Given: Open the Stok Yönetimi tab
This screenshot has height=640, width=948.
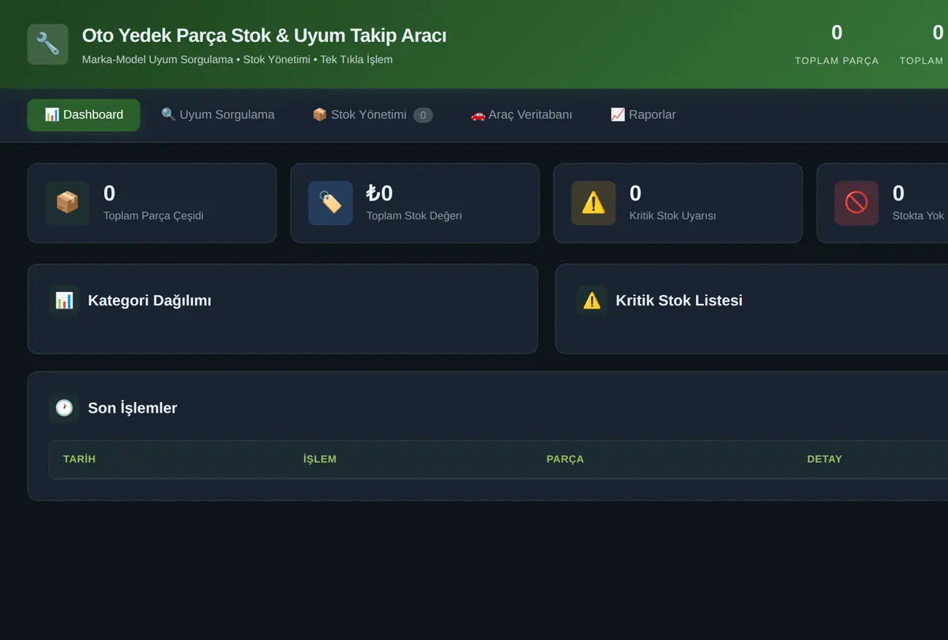Looking at the screenshot, I should (x=372, y=115).
